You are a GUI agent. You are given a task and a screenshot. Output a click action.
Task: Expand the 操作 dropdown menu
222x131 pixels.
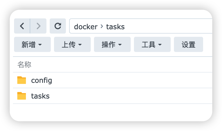112,44
